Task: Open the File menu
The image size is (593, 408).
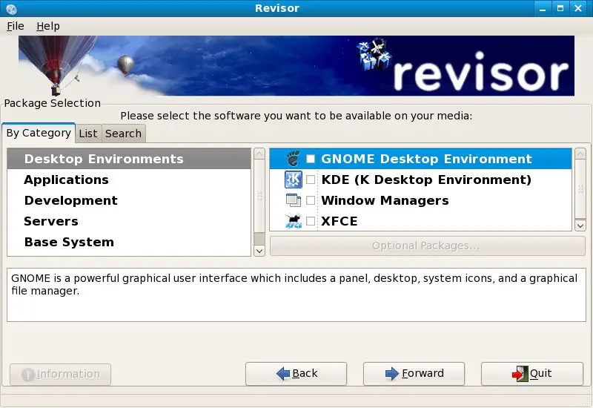Action: (16, 26)
